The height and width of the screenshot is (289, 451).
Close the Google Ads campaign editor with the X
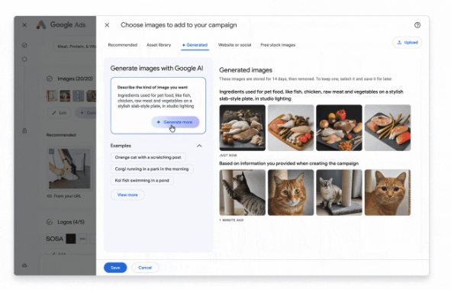(24, 25)
